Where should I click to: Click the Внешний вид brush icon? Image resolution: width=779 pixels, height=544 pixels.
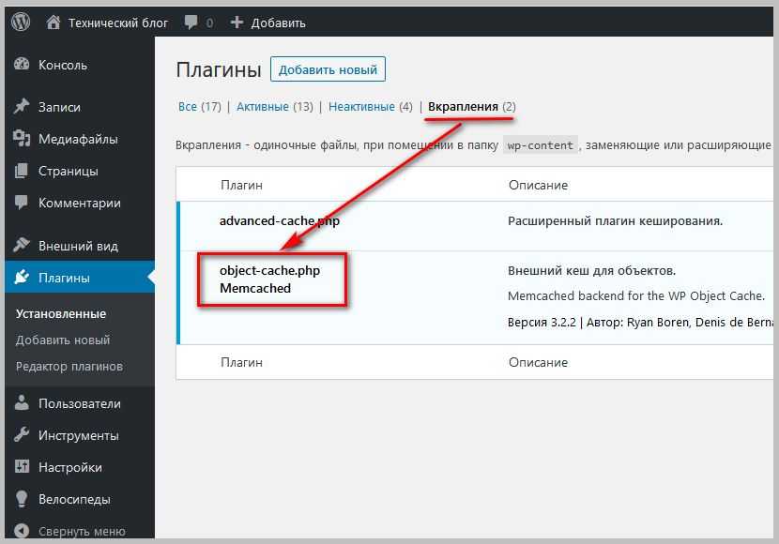[22, 245]
